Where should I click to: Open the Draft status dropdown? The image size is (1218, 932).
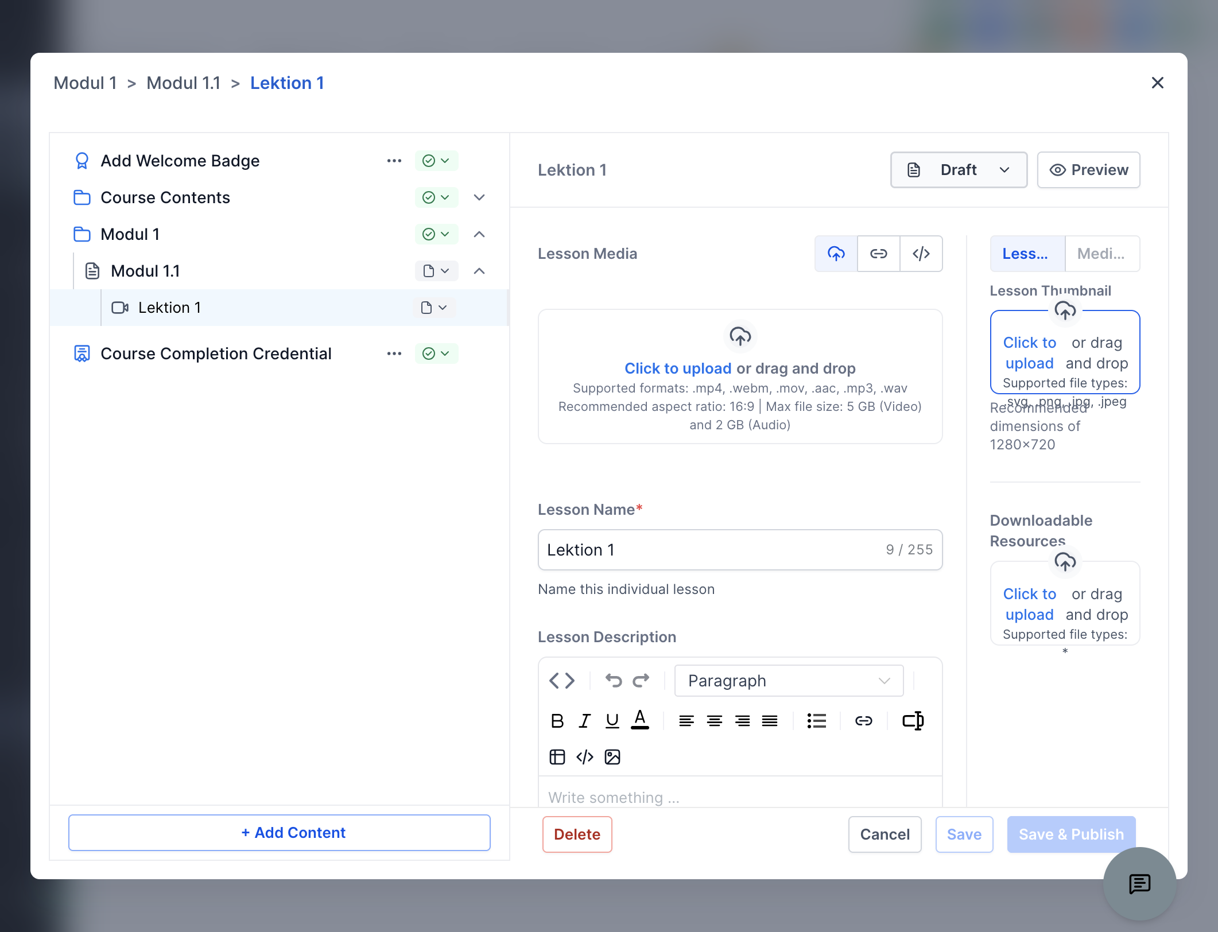[959, 170]
